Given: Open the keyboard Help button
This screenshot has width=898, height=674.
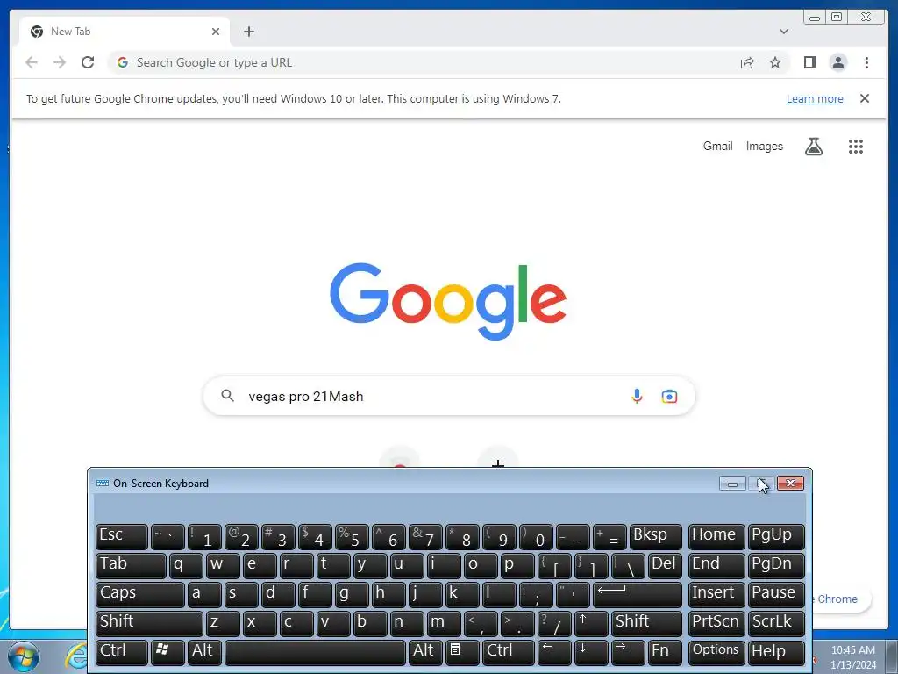Looking at the screenshot, I should 776,652.
